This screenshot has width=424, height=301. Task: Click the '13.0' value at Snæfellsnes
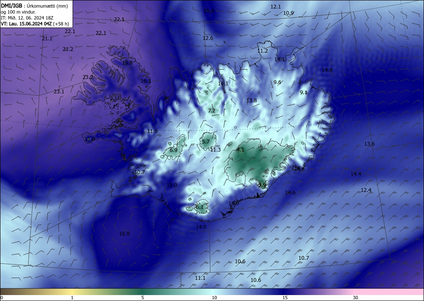(x=89, y=139)
